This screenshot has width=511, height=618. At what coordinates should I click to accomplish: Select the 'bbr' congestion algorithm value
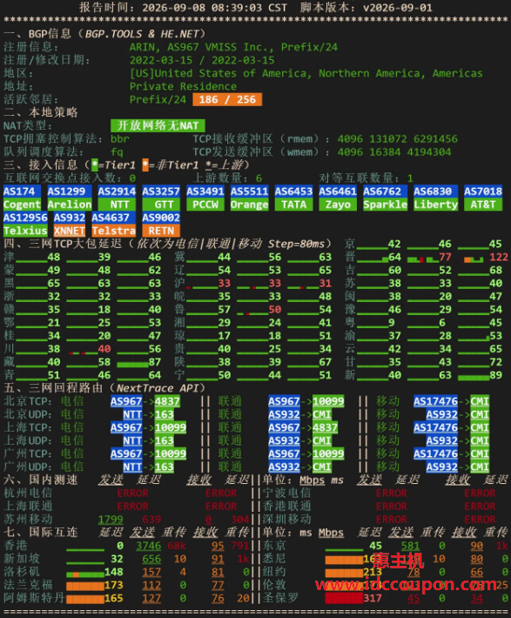click(x=120, y=138)
